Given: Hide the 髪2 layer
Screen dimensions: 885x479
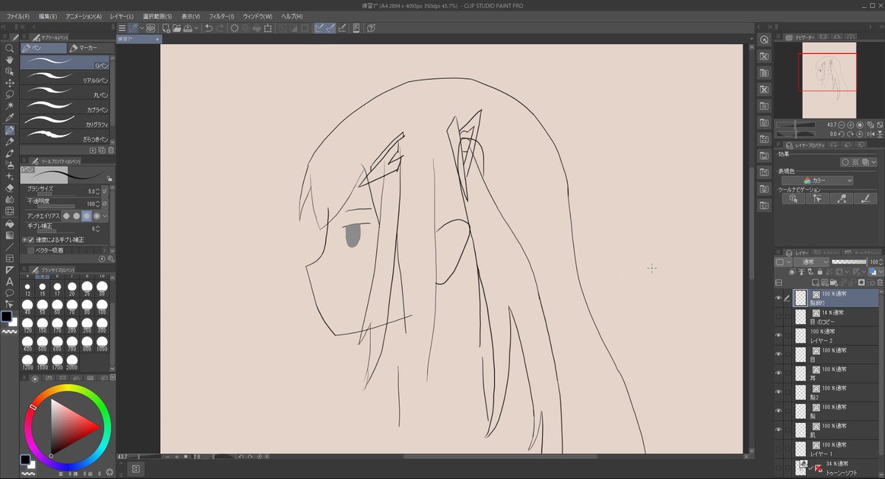Looking at the screenshot, I should click(778, 392).
